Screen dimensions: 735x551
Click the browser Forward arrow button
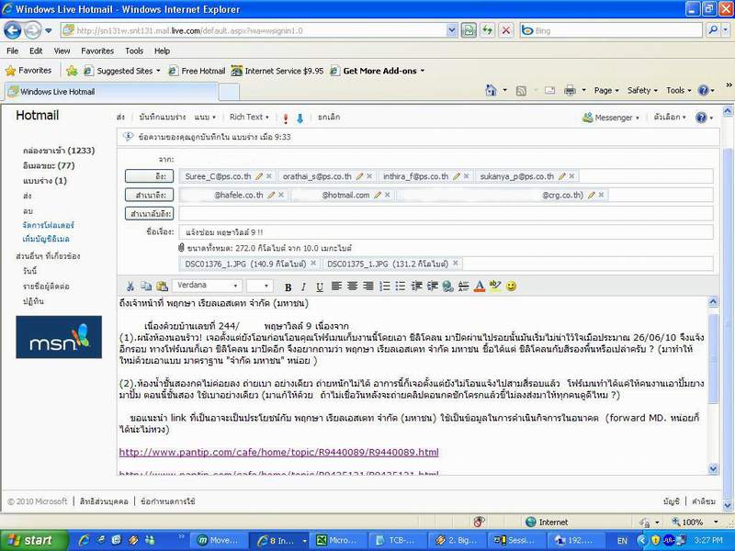pyautogui.click(x=32, y=31)
